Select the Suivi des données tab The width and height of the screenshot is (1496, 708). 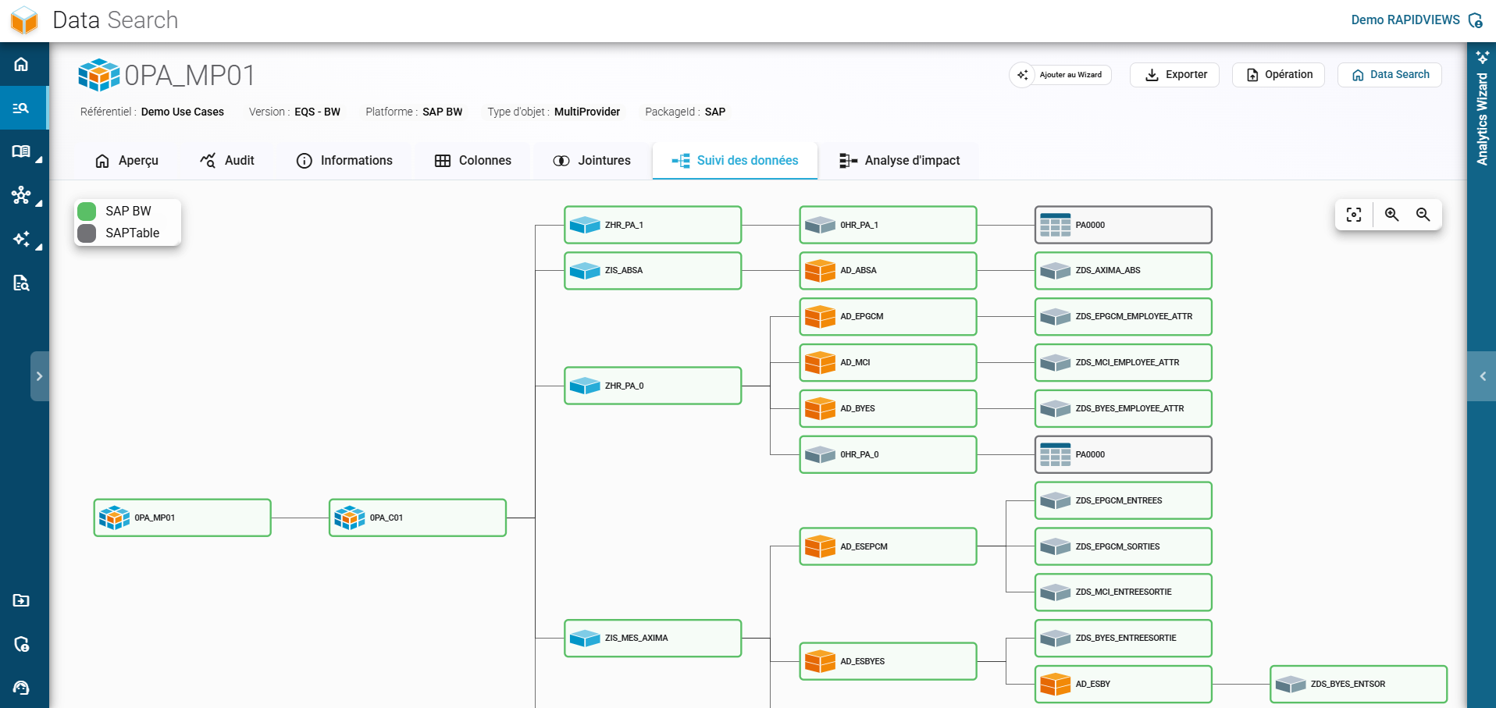tap(735, 161)
